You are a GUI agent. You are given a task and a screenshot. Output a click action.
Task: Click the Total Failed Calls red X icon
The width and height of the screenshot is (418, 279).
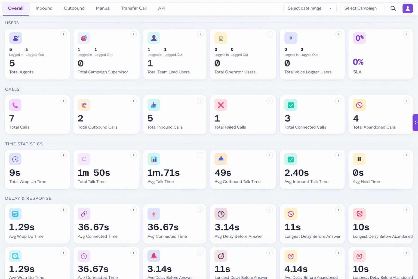(x=221, y=105)
